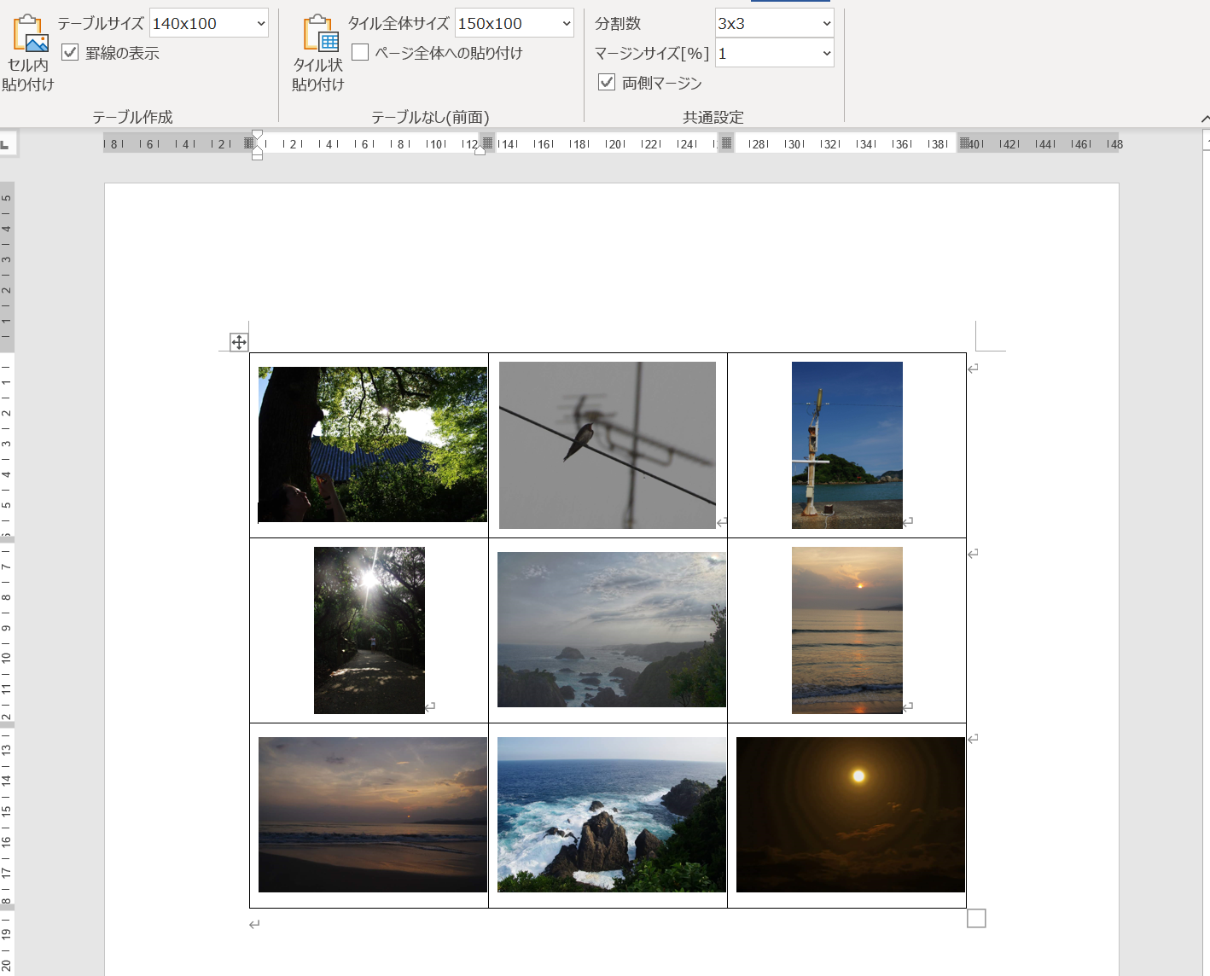Click the ruler tab selector icon
Viewport: 1210px width, 976px height.
[7, 143]
